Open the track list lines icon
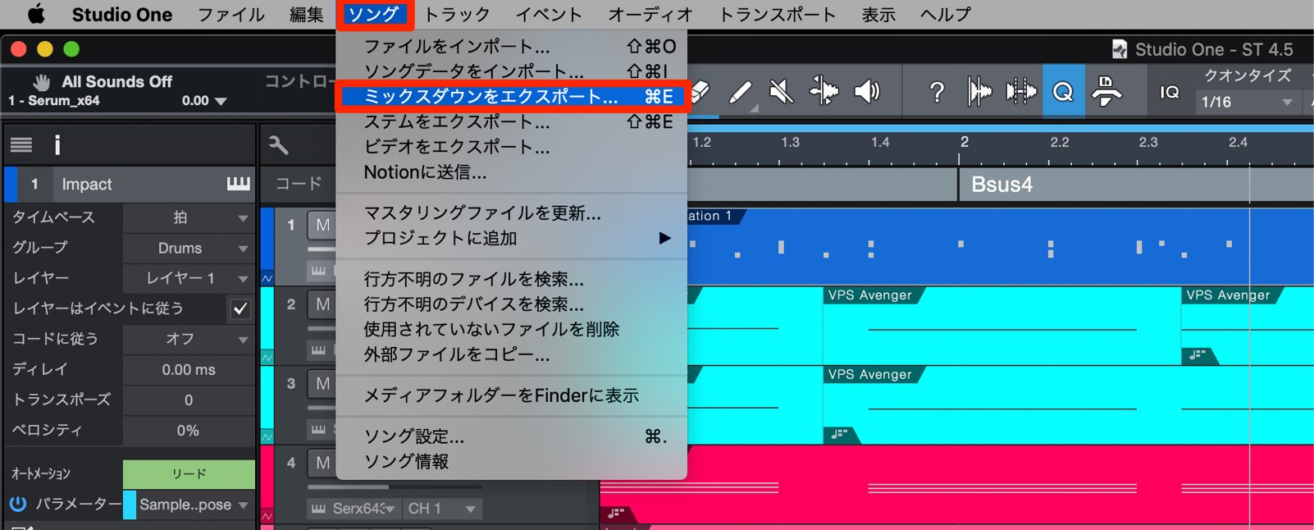 click(x=21, y=145)
